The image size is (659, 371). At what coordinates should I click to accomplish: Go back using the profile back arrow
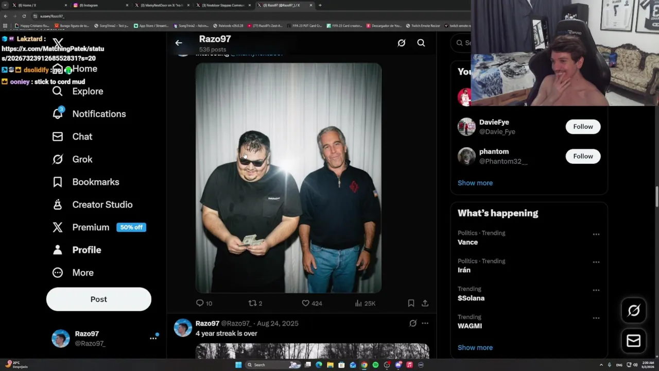pyautogui.click(x=179, y=43)
